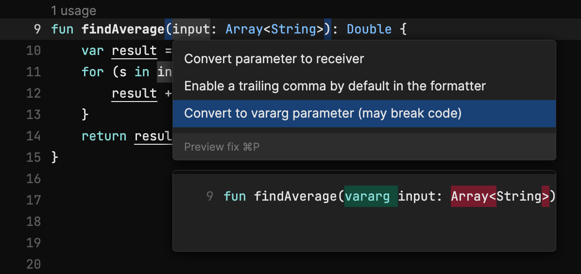
Task: Click the return keyword on line 14
Action: point(104,136)
